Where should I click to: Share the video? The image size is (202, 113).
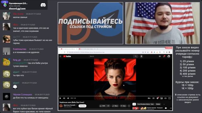pos(115,106)
